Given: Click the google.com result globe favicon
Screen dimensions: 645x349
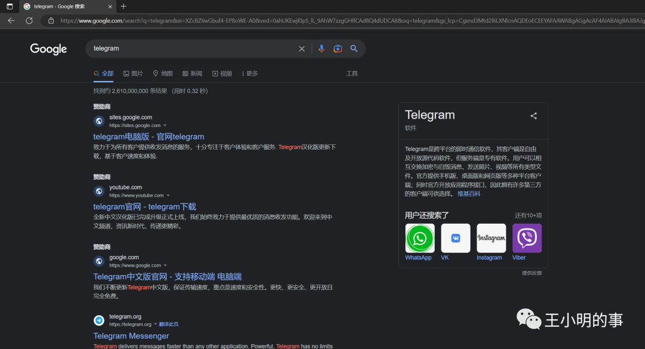Looking at the screenshot, I should pos(99,261).
